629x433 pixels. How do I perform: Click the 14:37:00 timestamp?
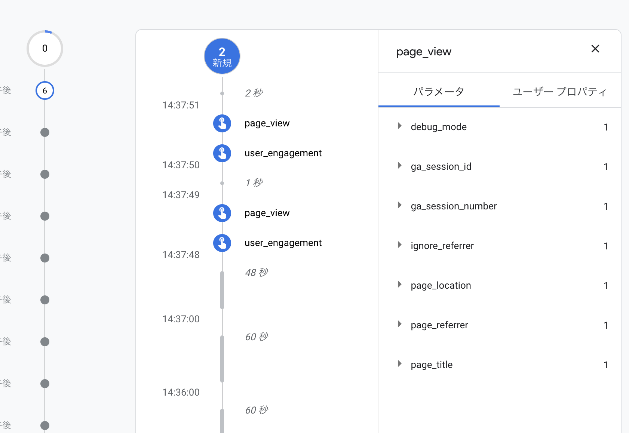pyautogui.click(x=181, y=319)
